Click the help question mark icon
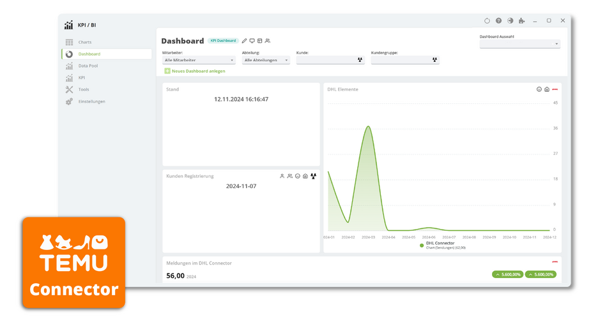The image size is (607, 331). point(498,21)
